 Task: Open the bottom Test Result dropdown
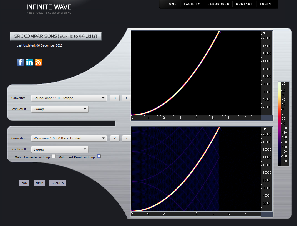(x=59, y=149)
